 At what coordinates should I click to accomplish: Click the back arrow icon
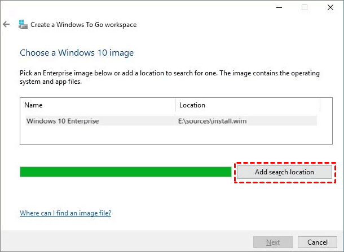7,25
